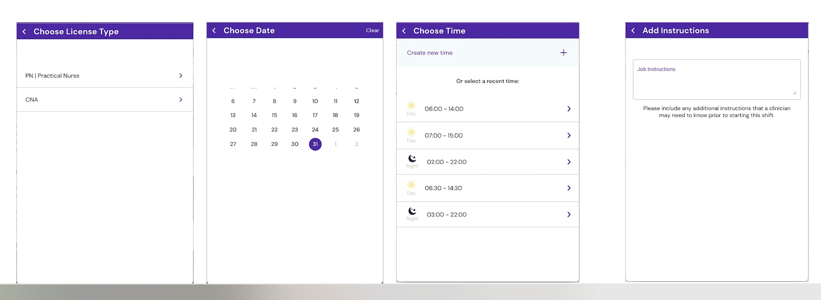Focus the Job Instructions text field
Viewport: 821px width, 300px height.
pyautogui.click(x=717, y=79)
